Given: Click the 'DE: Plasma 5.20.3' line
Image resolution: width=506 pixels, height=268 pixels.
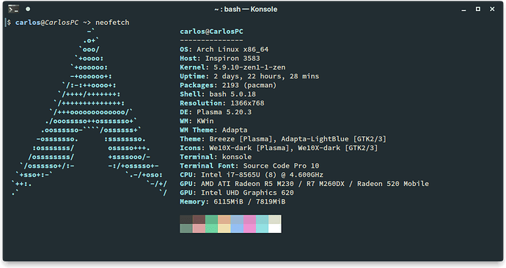Looking at the screenshot, I should (x=216, y=112).
